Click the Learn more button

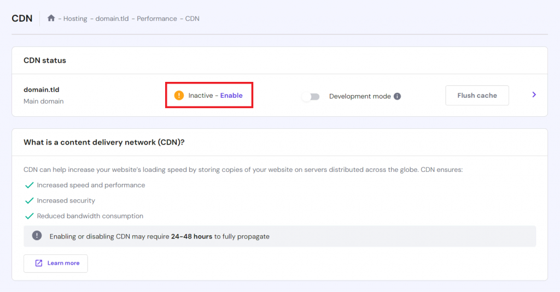coord(56,263)
